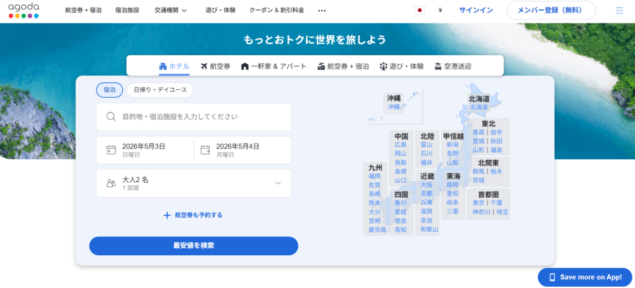Switch to the 航空券 flights tab
The width and height of the screenshot is (635, 288).
pos(215,66)
